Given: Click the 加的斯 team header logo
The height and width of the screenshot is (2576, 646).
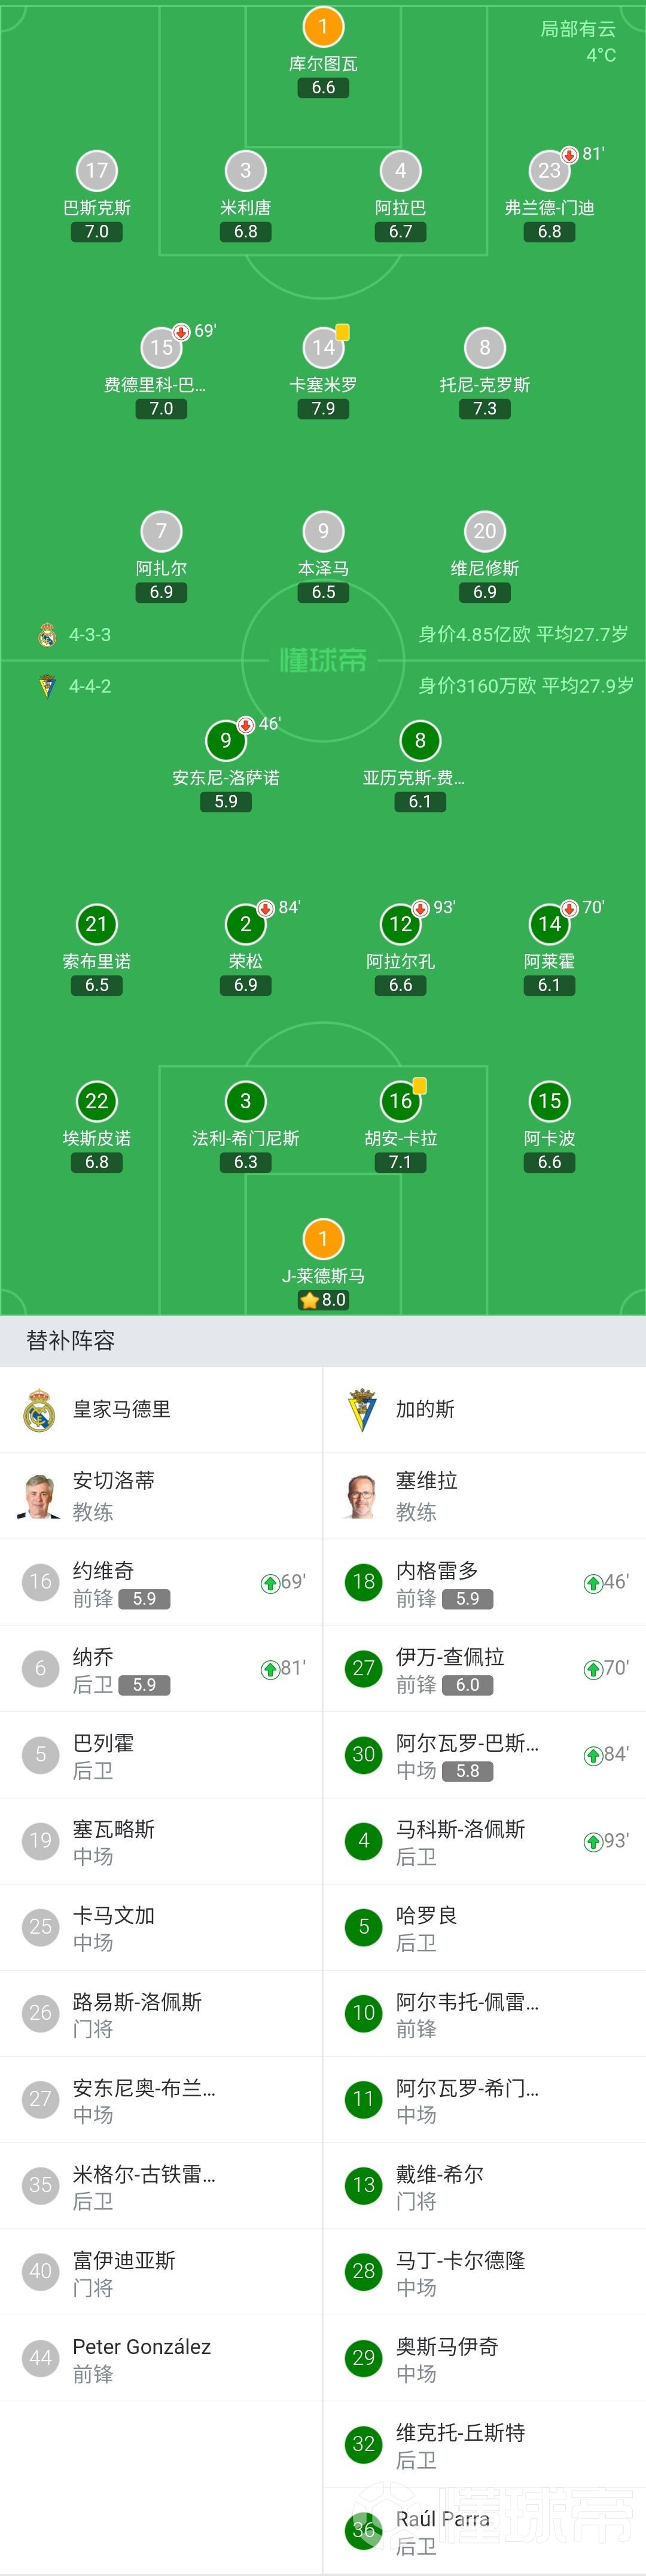Looking at the screenshot, I should coord(362,1410).
